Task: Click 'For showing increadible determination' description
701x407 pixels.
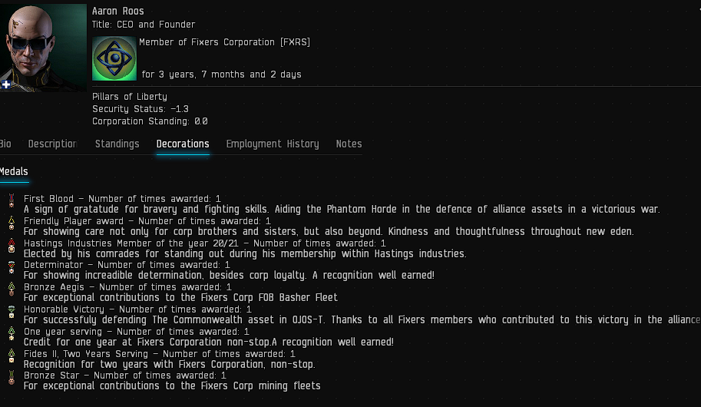Action: coord(229,276)
